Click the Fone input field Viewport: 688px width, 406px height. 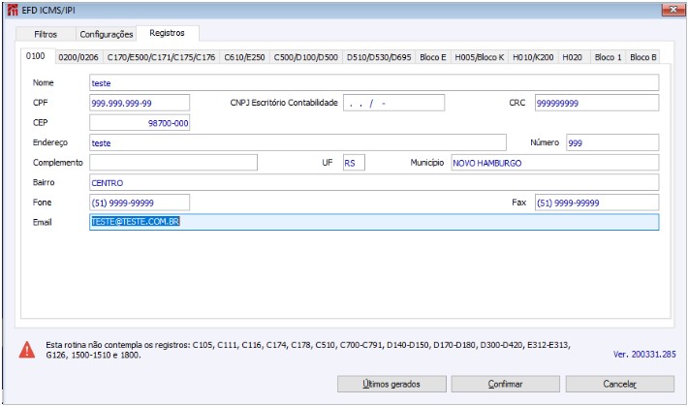pyautogui.click(x=140, y=203)
